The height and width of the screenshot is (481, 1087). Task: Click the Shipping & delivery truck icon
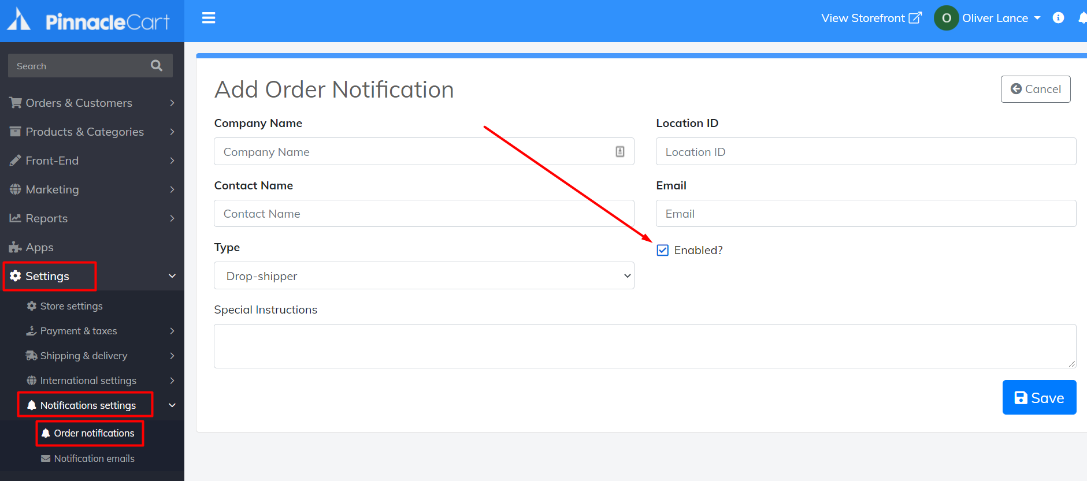point(32,356)
